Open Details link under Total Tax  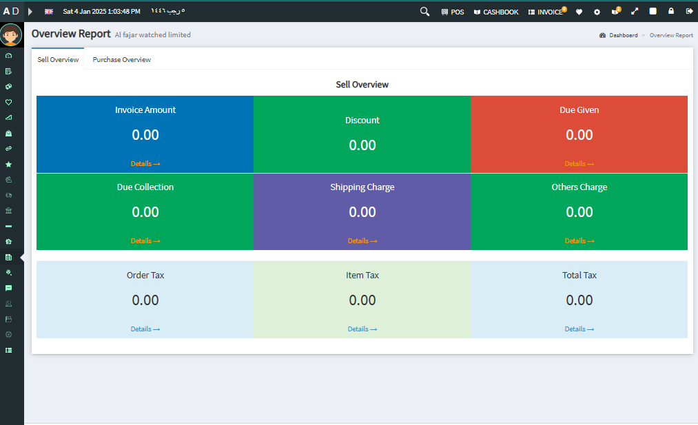pos(579,329)
